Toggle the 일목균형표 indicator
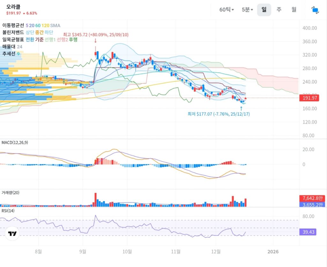327x267 pixels. pos(13,39)
